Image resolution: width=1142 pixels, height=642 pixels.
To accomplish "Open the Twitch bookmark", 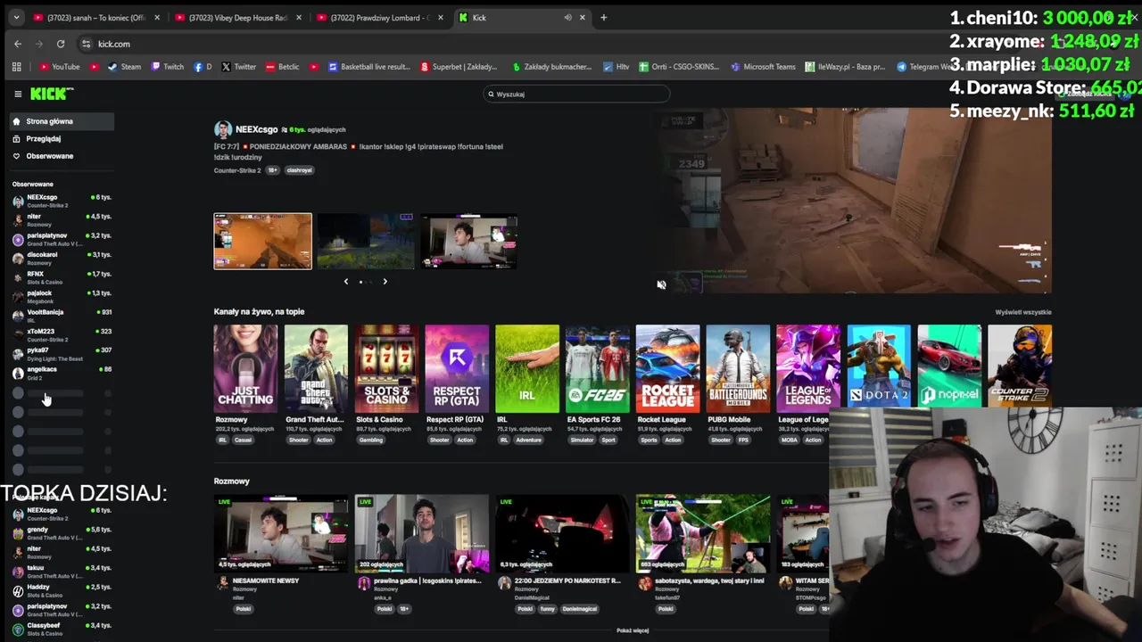I will point(167,67).
